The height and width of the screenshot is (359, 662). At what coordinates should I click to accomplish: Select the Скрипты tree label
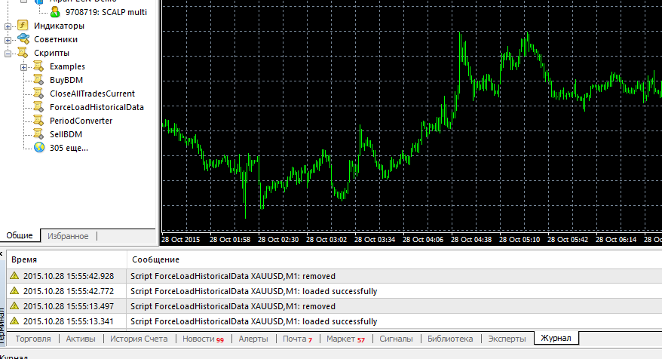51,53
